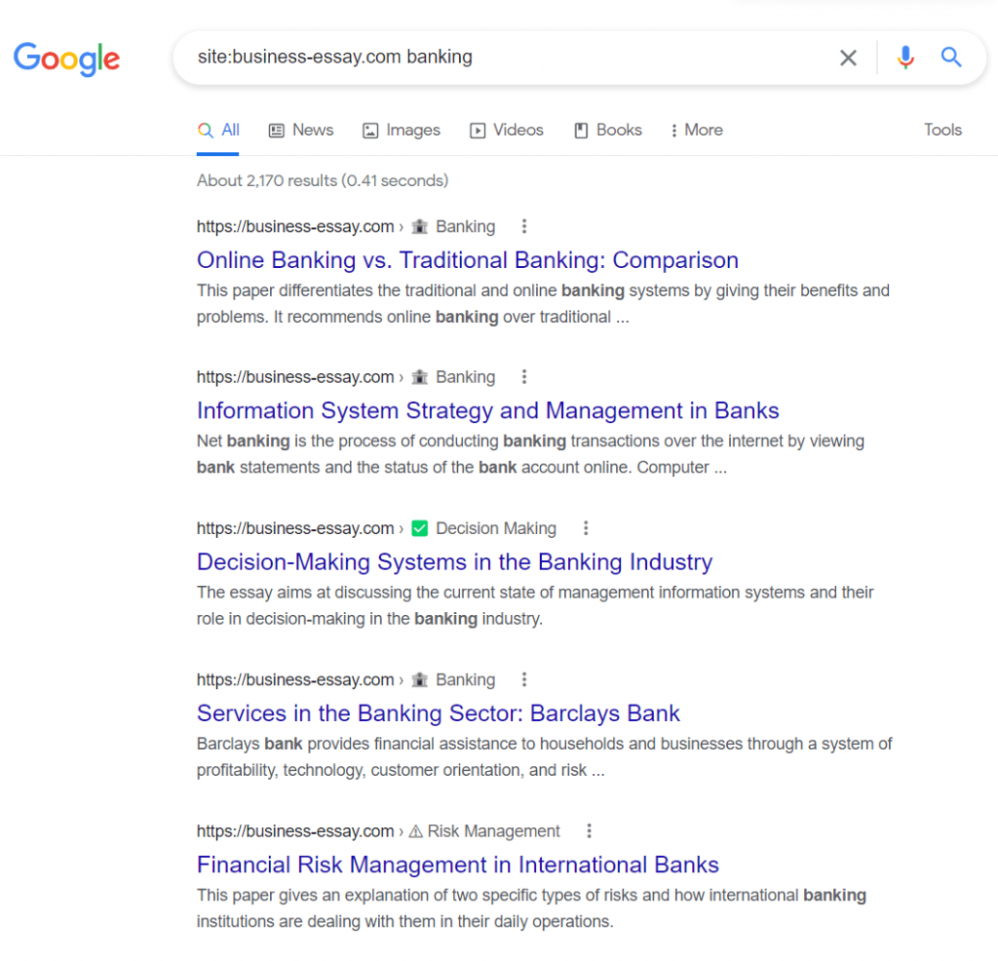Click the green checkmark beside Decision Making breadcrumb

click(x=419, y=528)
